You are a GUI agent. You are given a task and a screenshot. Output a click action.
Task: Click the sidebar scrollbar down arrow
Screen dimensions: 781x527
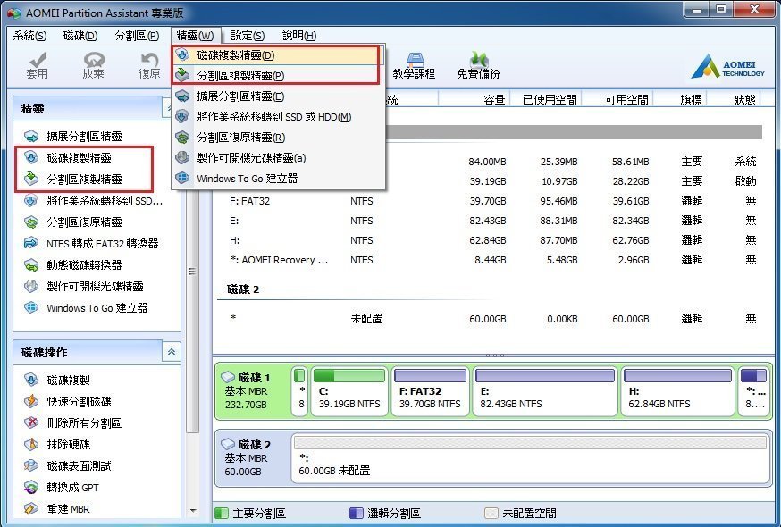click(x=193, y=511)
